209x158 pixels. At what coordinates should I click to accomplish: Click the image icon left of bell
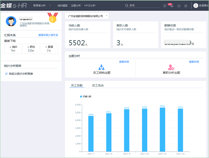165,5
